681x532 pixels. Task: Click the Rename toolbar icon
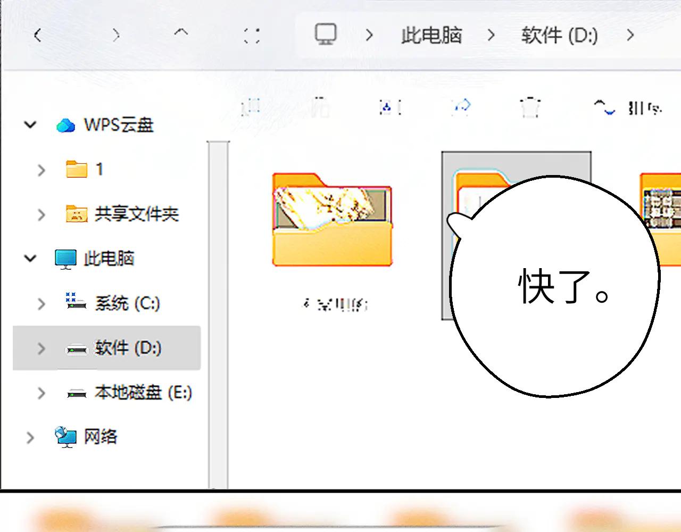[x=391, y=107]
